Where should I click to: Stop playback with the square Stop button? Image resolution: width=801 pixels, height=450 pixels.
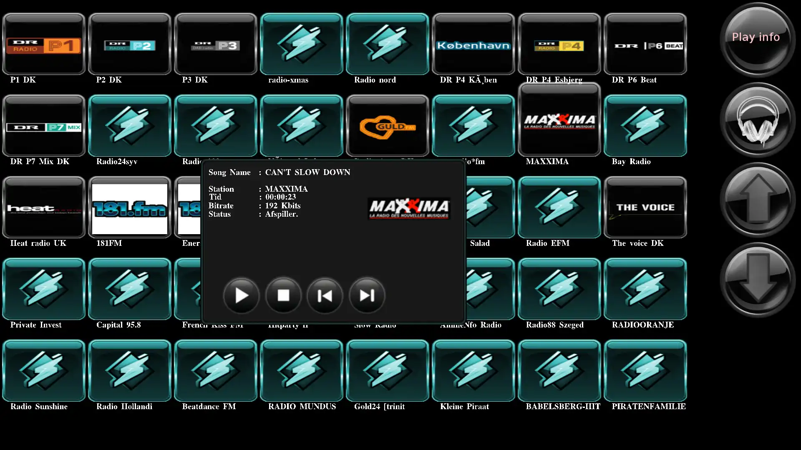tap(283, 295)
